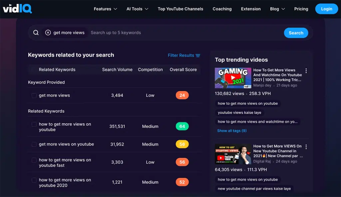This screenshot has height=197, width=341.
Task: Check the 'get more views' keyword checkbox
Action: tap(34, 95)
